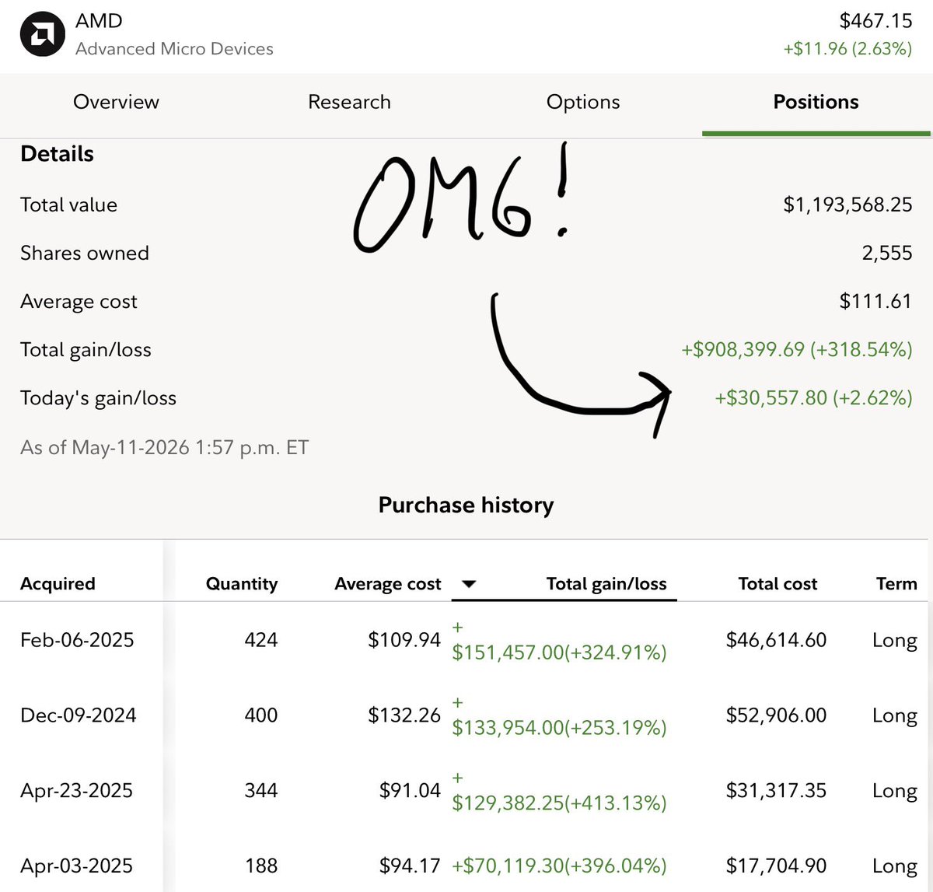Click the Shares owned label
933x892 pixels.
pos(85,253)
